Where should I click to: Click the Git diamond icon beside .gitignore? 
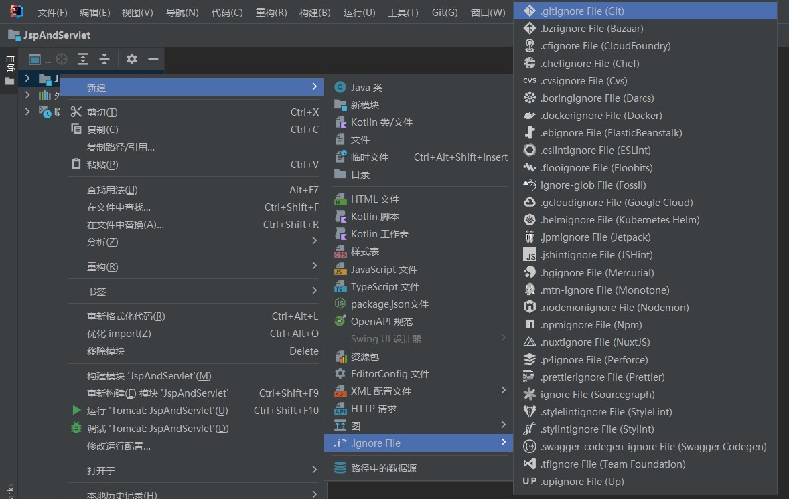529,11
